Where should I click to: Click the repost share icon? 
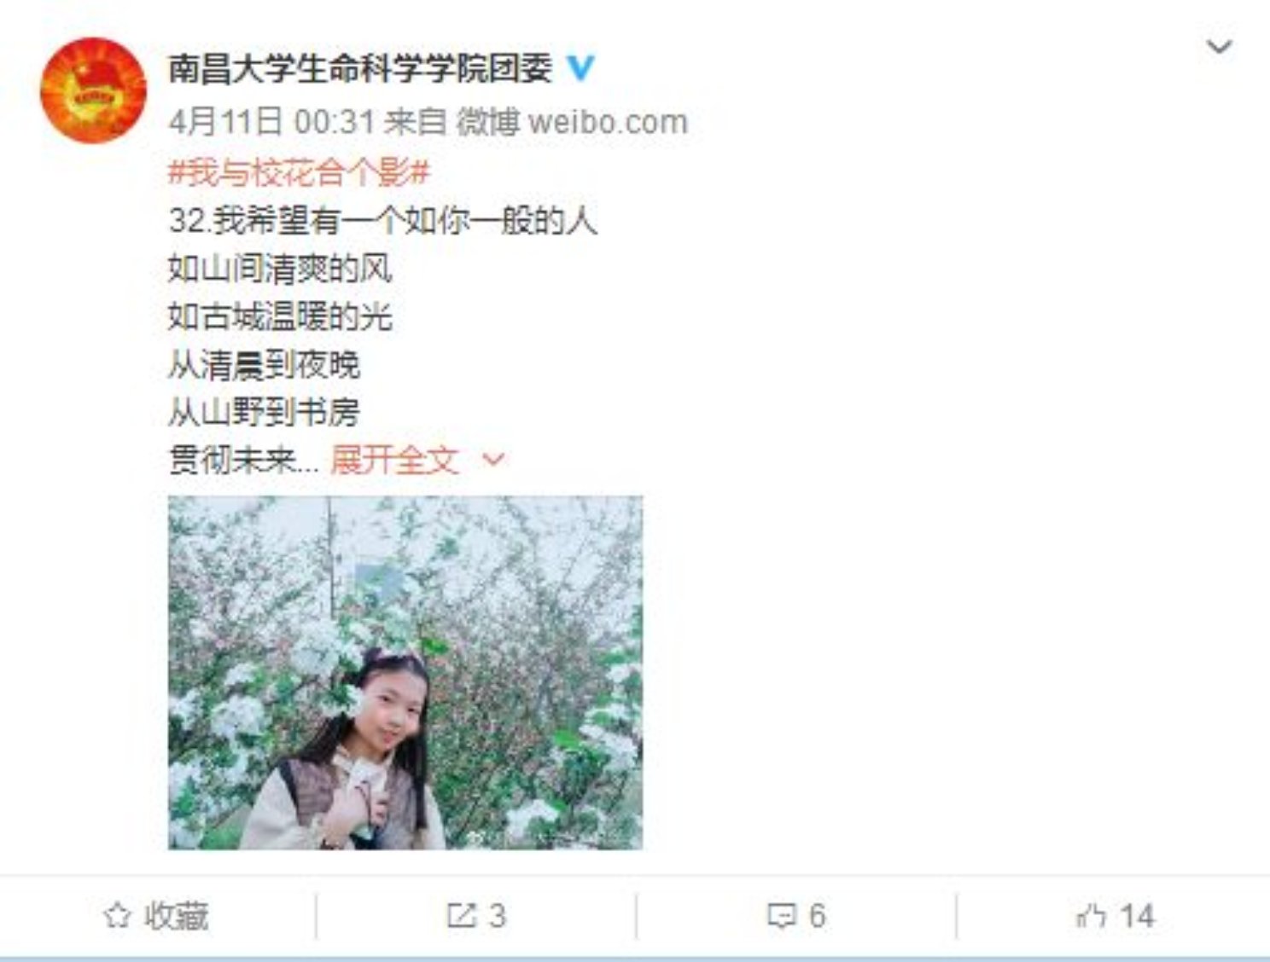(461, 916)
